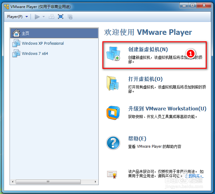The height and width of the screenshot is (194, 215).
Task: Minimize the VMware Player window
Action: 184,6
